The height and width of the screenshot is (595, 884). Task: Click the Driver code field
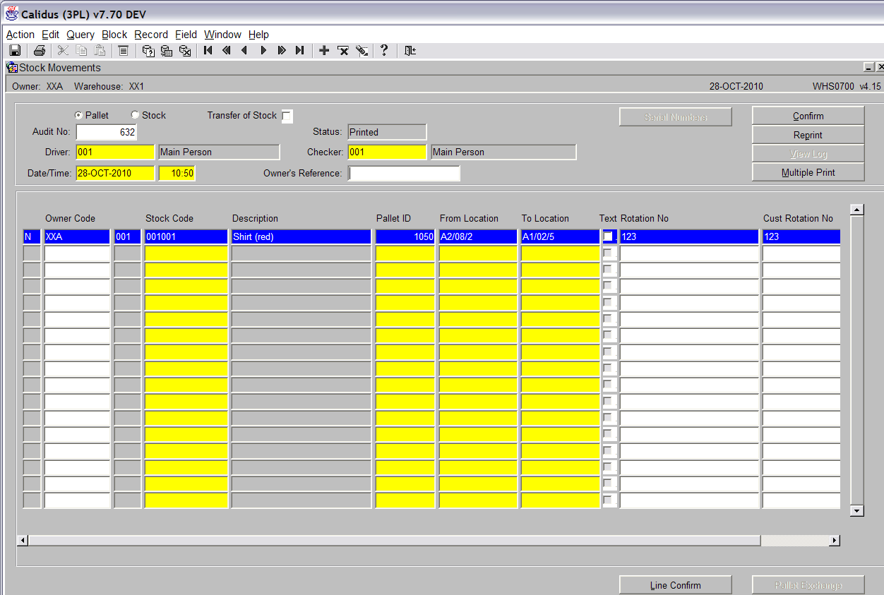pyautogui.click(x=114, y=152)
